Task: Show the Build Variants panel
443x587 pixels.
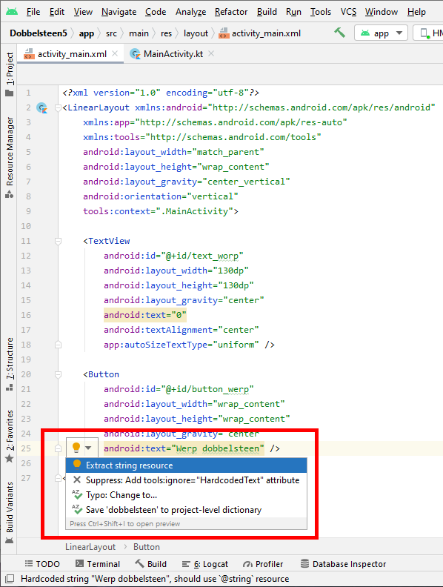Action: point(10,513)
